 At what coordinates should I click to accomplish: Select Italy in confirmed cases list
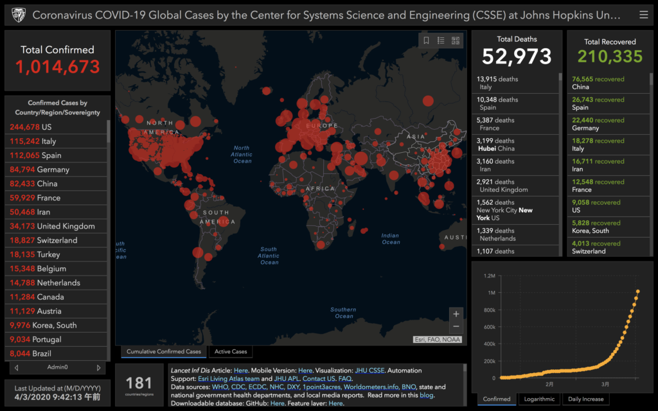56,141
